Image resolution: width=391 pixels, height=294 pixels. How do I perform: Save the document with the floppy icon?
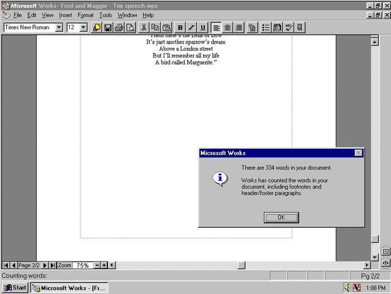(x=108, y=28)
